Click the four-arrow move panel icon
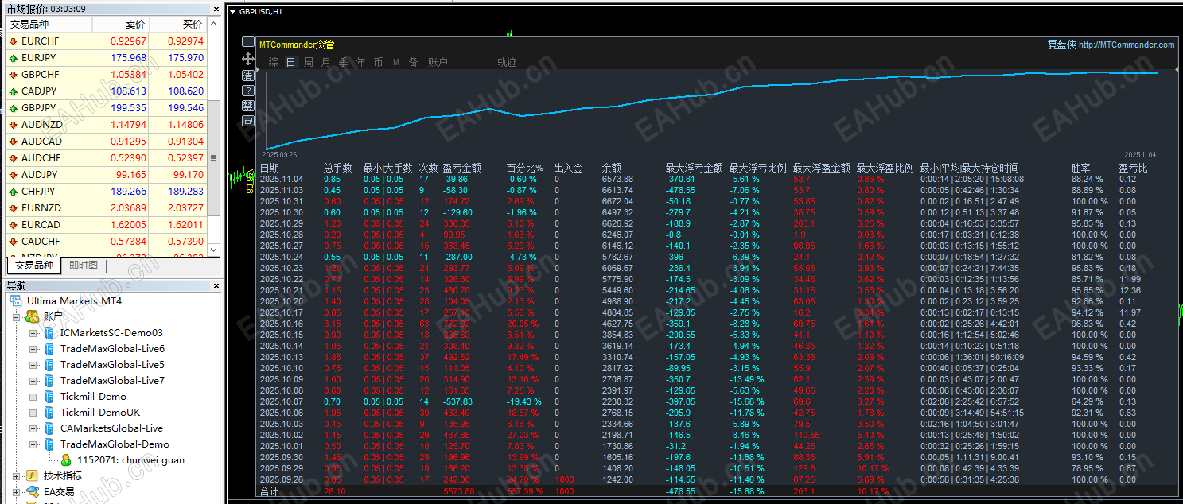 tap(247, 59)
